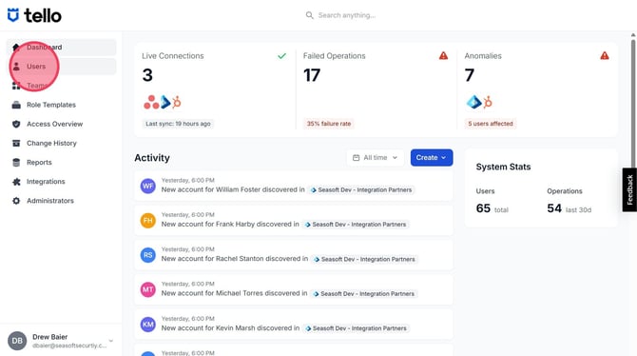The image size is (637, 356).
Task: Open the Create dropdown button
Action: [x=432, y=157]
